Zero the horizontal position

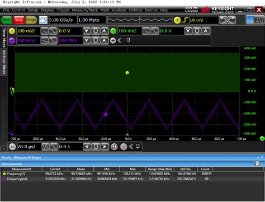pos(96,147)
